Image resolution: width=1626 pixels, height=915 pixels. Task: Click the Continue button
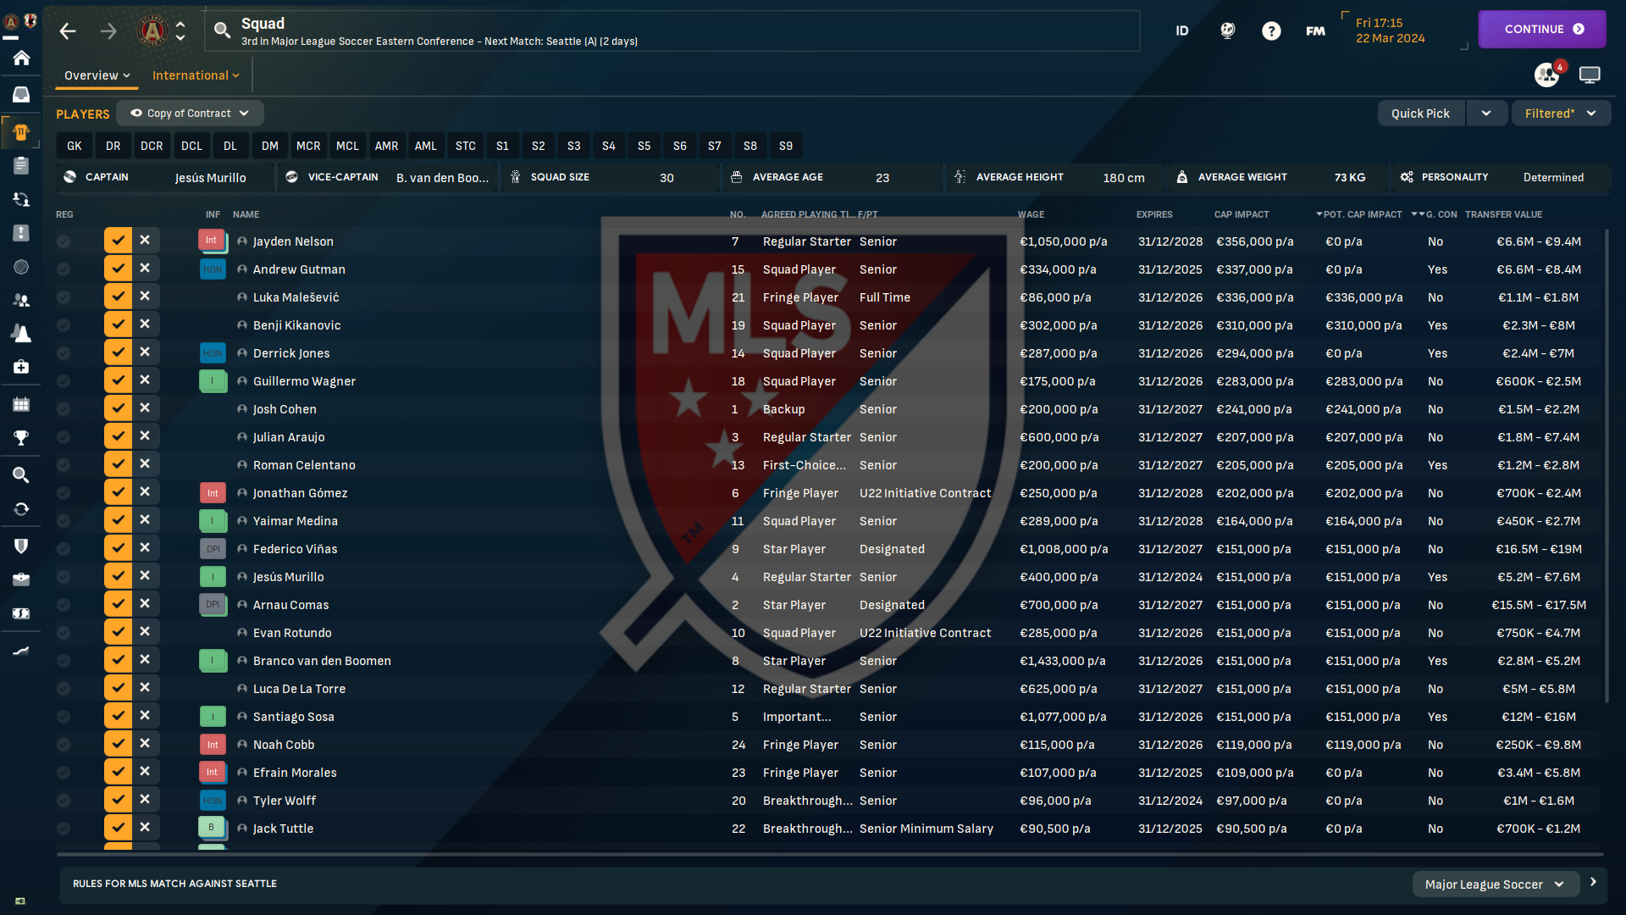pos(1542,29)
